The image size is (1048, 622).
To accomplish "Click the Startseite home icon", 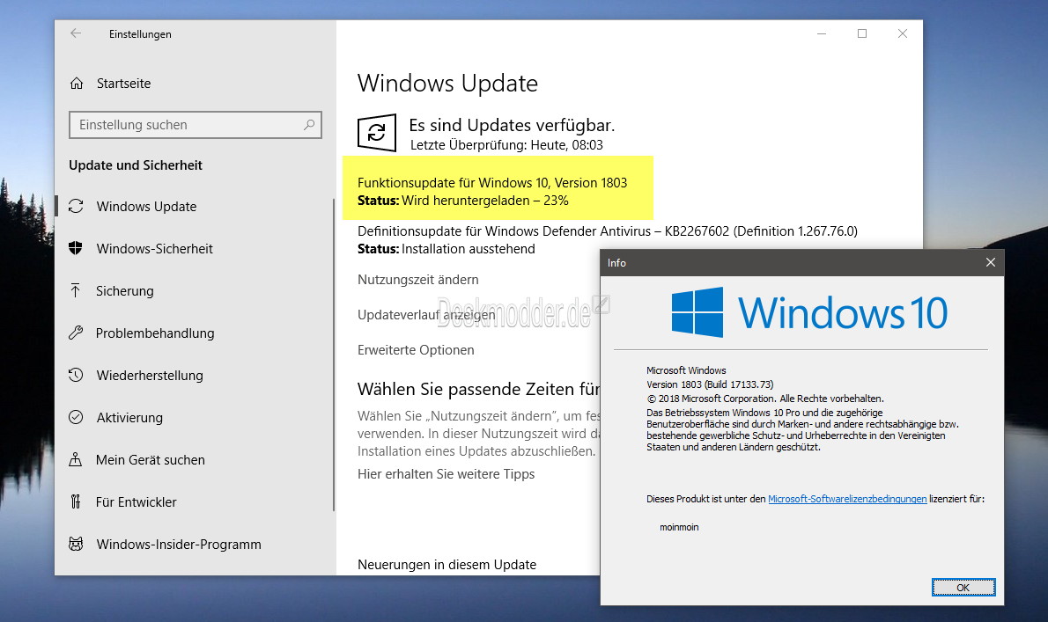I will click(x=77, y=84).
